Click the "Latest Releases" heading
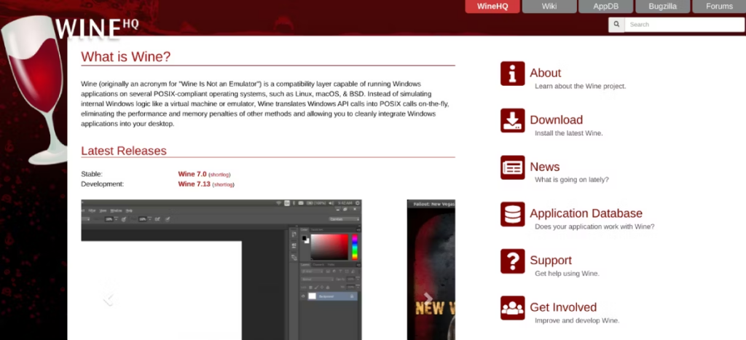 124,151
